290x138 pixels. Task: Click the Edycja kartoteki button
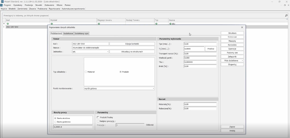(132, 44)
